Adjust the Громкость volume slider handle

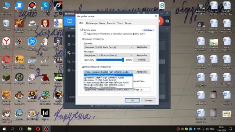pos(123,60)
